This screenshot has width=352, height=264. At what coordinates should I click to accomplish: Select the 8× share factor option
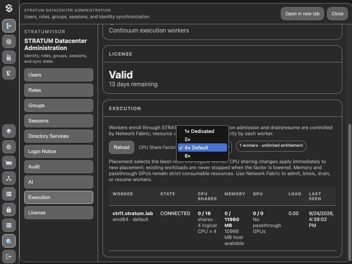pyautogui.click(x=202, y=156)
